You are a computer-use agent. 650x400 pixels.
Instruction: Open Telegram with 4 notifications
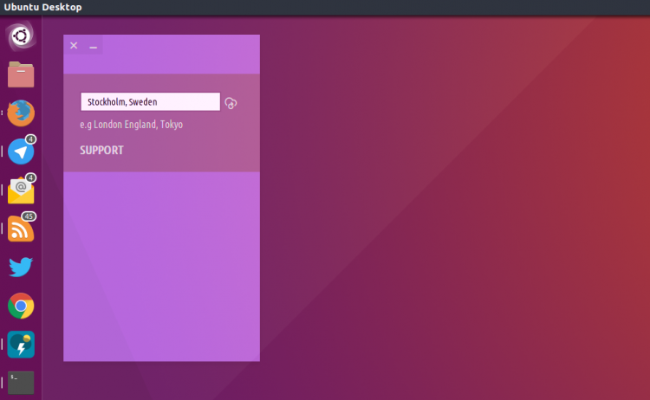[x=21, y=151]
